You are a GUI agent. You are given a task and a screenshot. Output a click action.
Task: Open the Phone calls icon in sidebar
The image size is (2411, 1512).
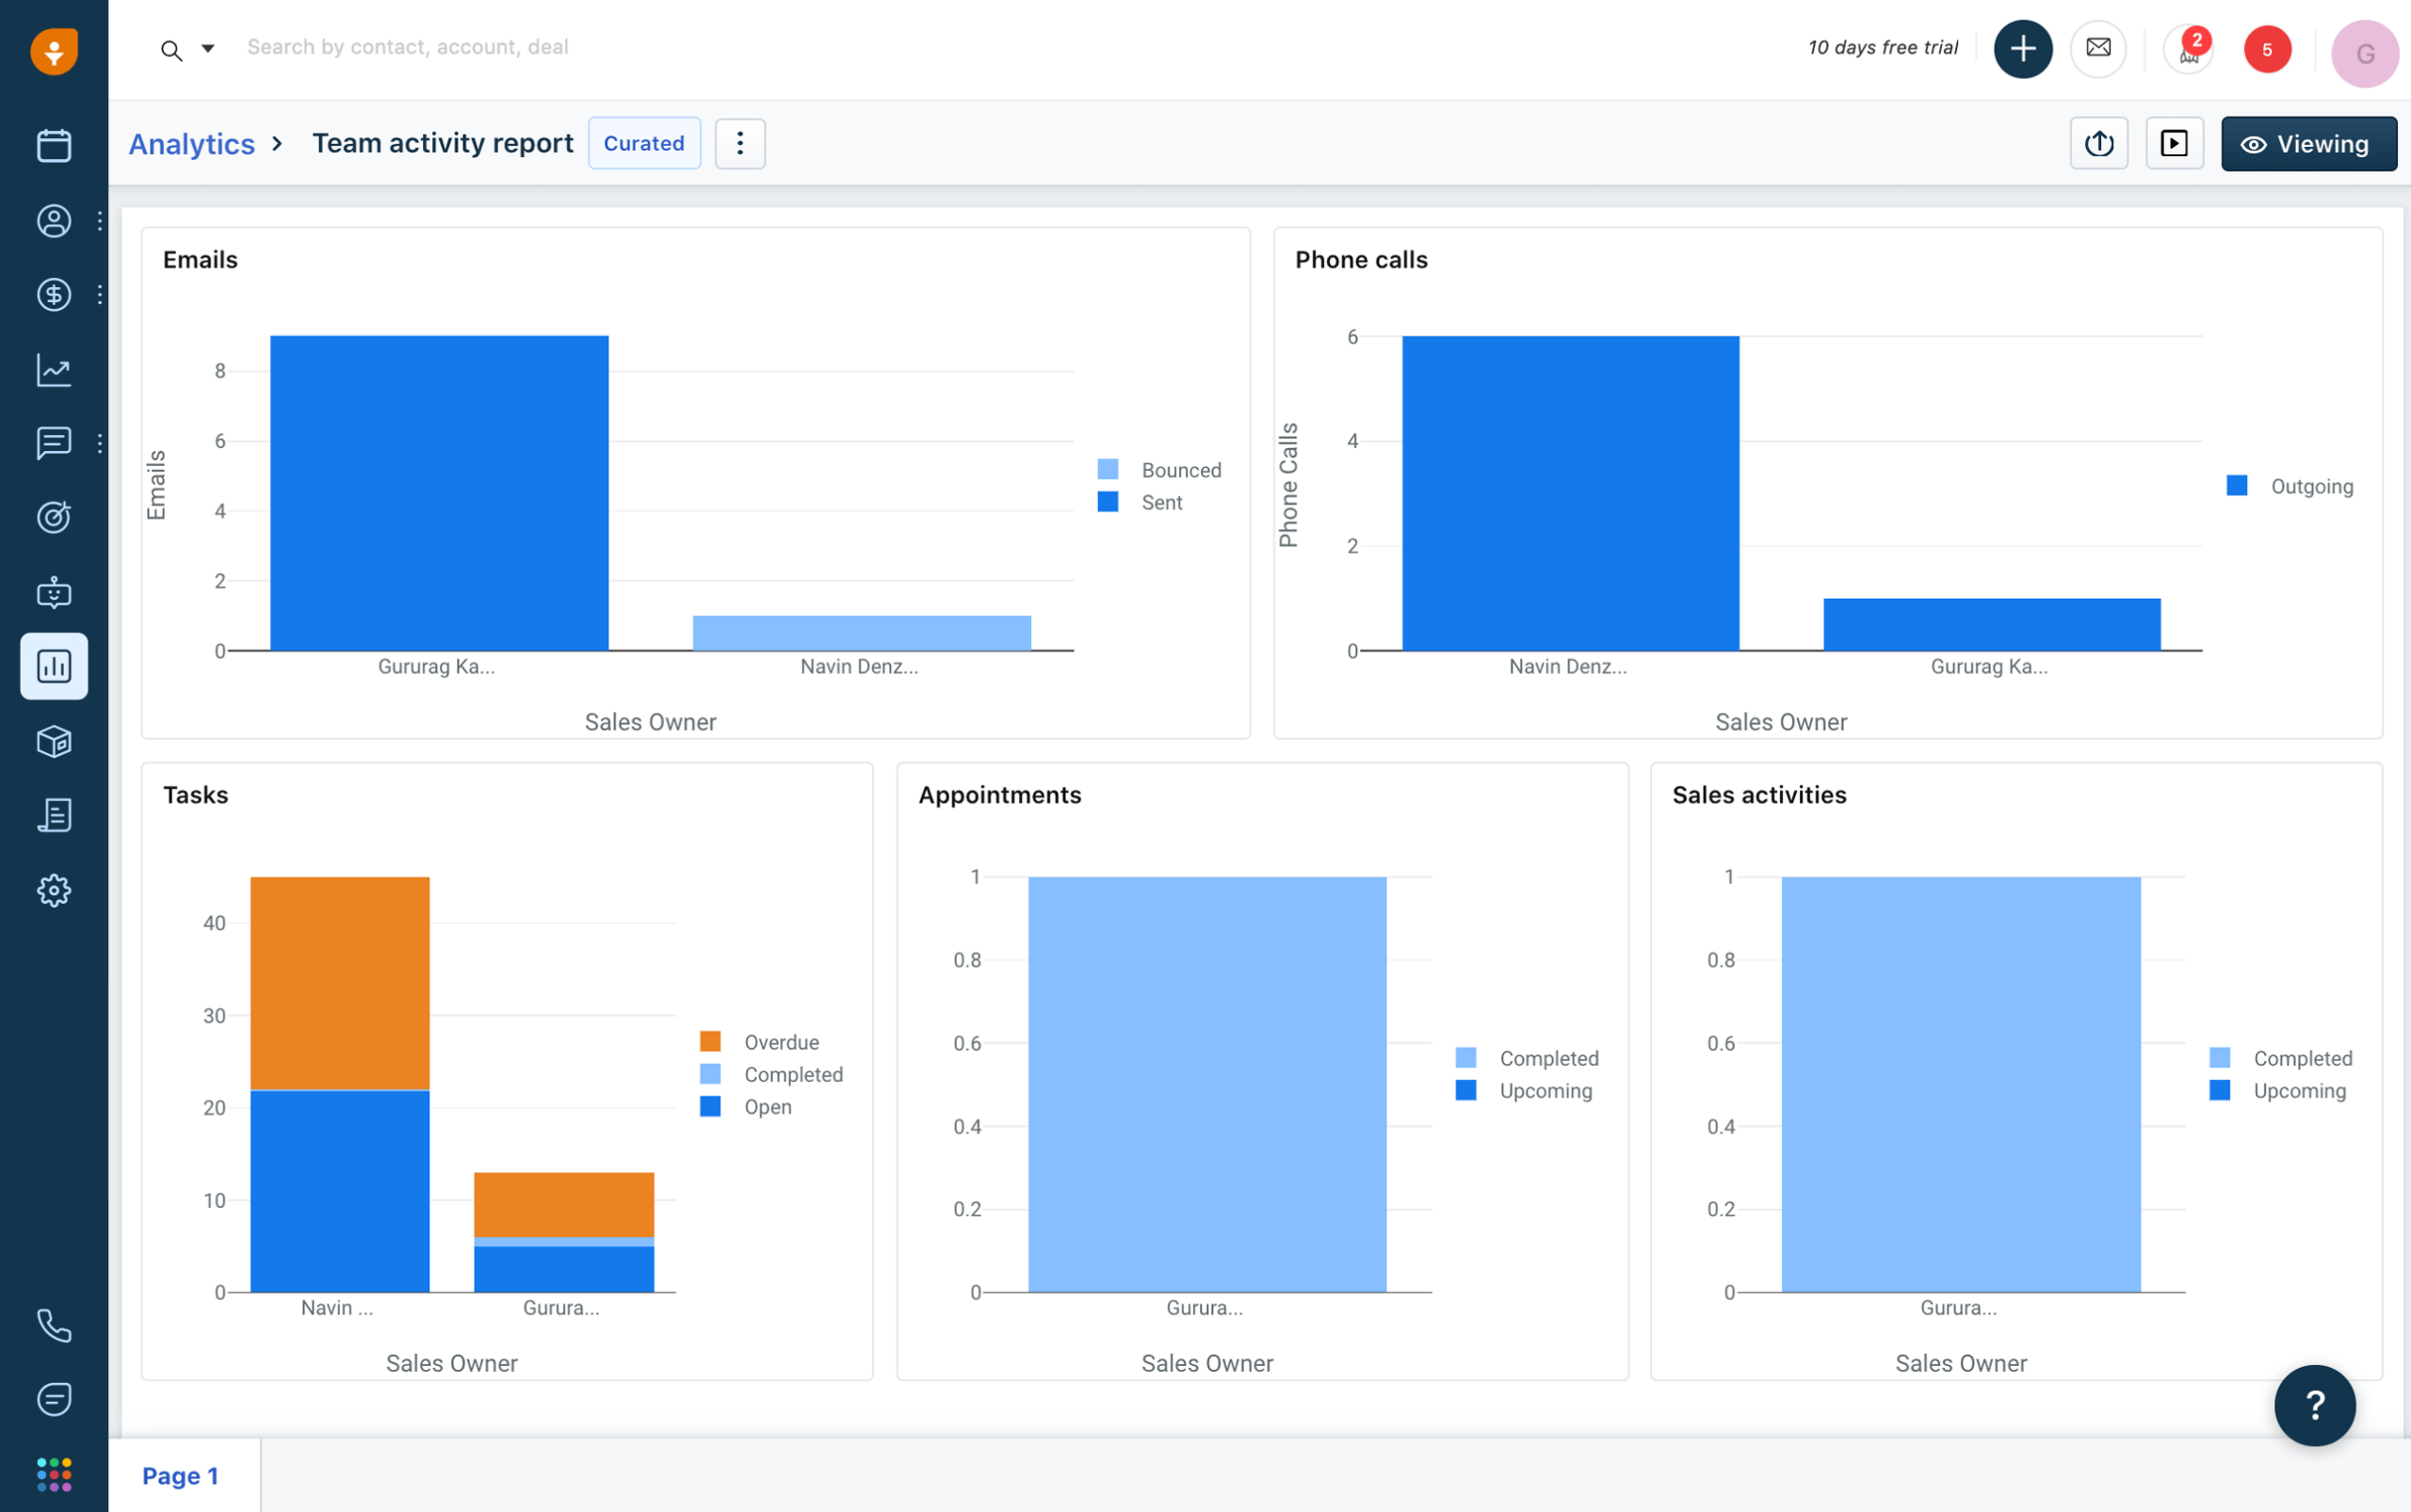click(52, 1324)
